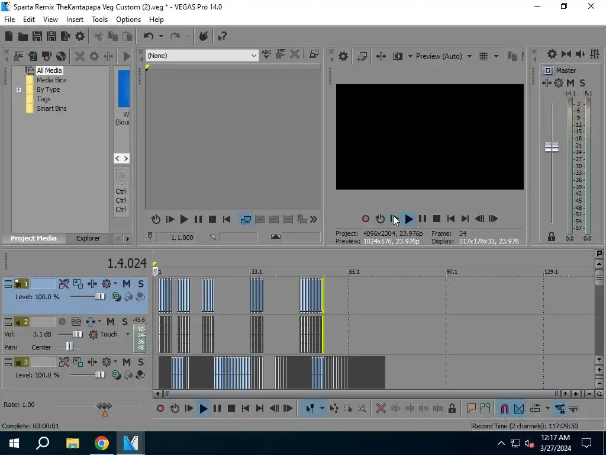Screen dimensions: 606x455
Task: Select the Smart Bins folder
Action: (x=51, y=109)
